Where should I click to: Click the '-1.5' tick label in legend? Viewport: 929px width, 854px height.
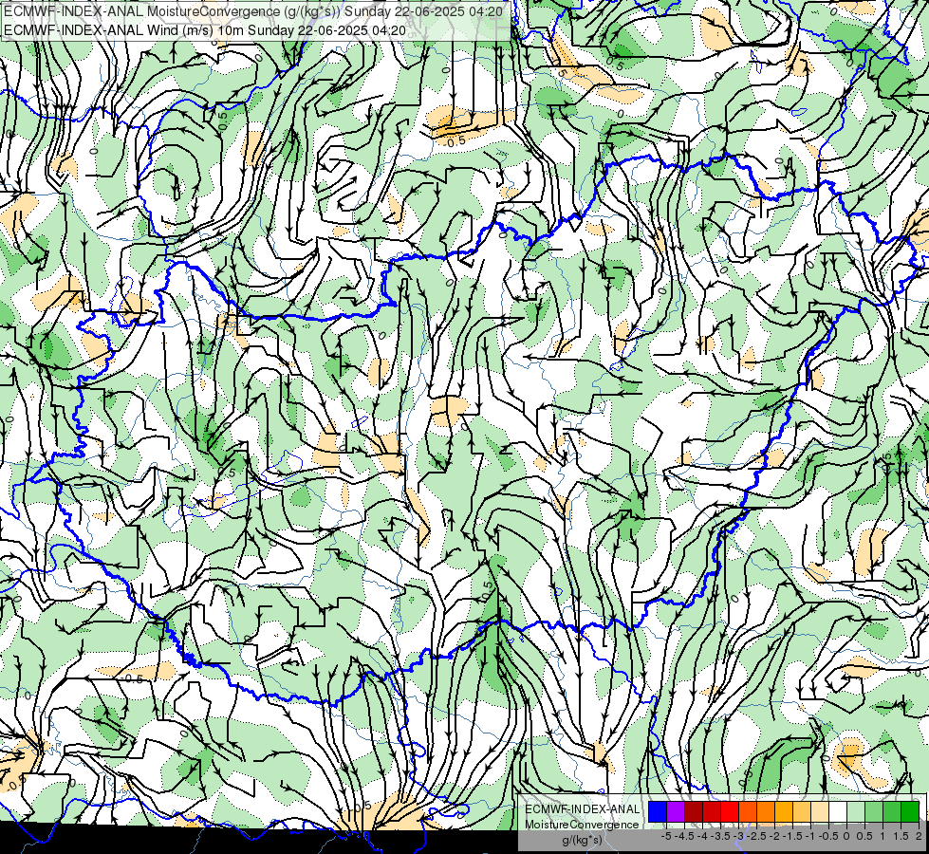[793, 836]
